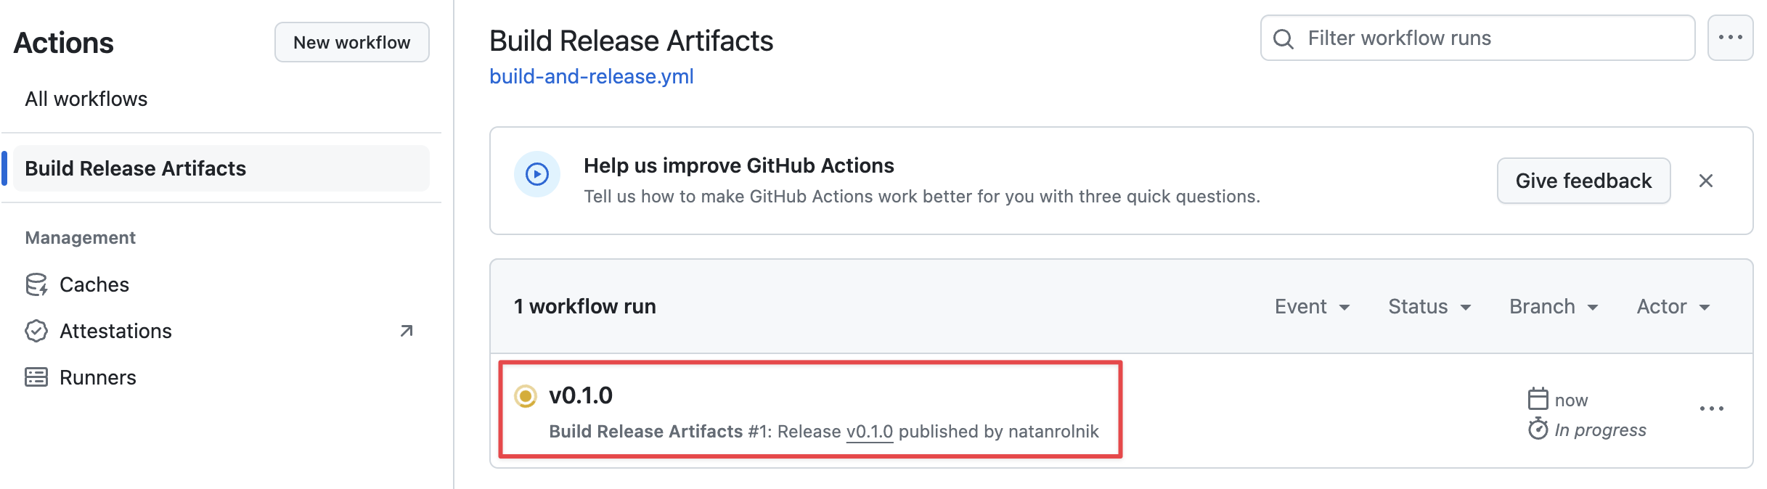This screenshot has width=1767, height=489.
Task: Click the in-progress status icon for v0.1.0
Action: (x=526, y=396)
